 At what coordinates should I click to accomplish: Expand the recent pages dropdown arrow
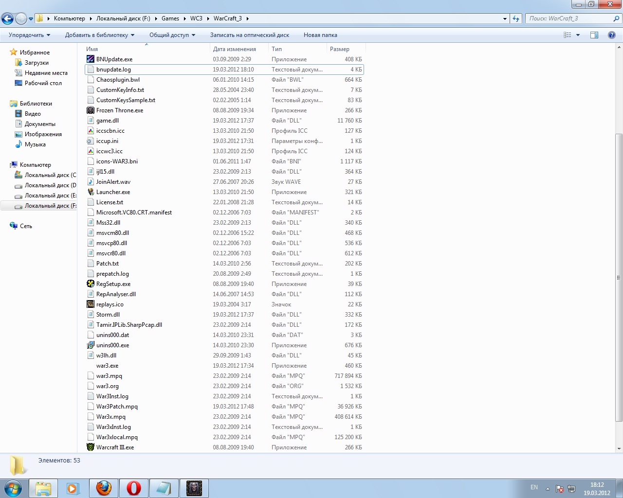coord(31,19)
